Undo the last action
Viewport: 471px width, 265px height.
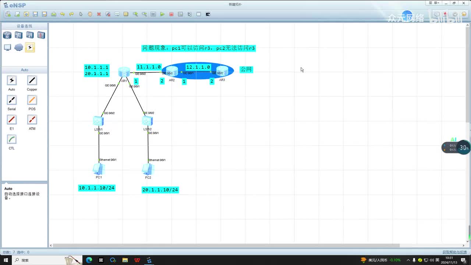(63, 14)
